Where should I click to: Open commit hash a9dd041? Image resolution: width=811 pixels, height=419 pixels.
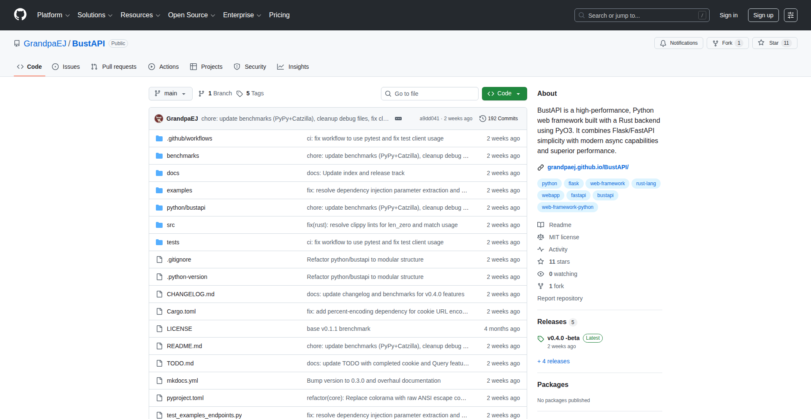click(x=429, y=119)
